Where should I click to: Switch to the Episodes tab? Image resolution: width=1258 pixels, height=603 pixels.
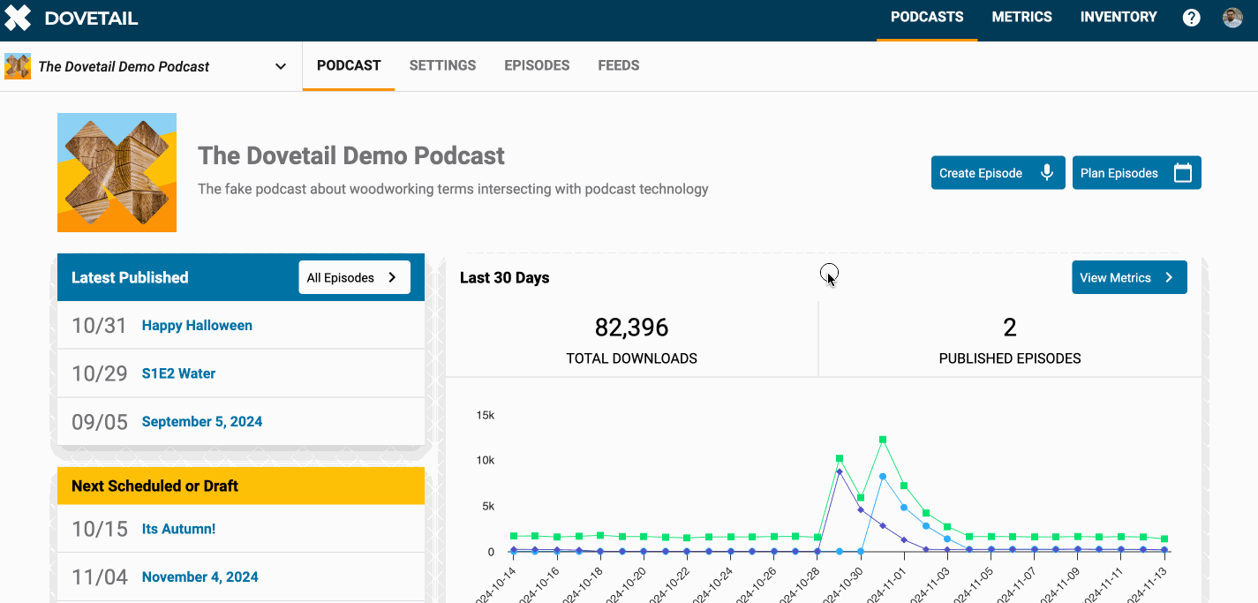coord(537,65)
